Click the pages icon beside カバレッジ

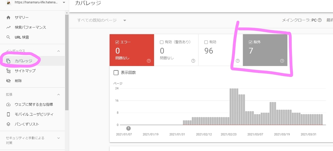[8, 61]
